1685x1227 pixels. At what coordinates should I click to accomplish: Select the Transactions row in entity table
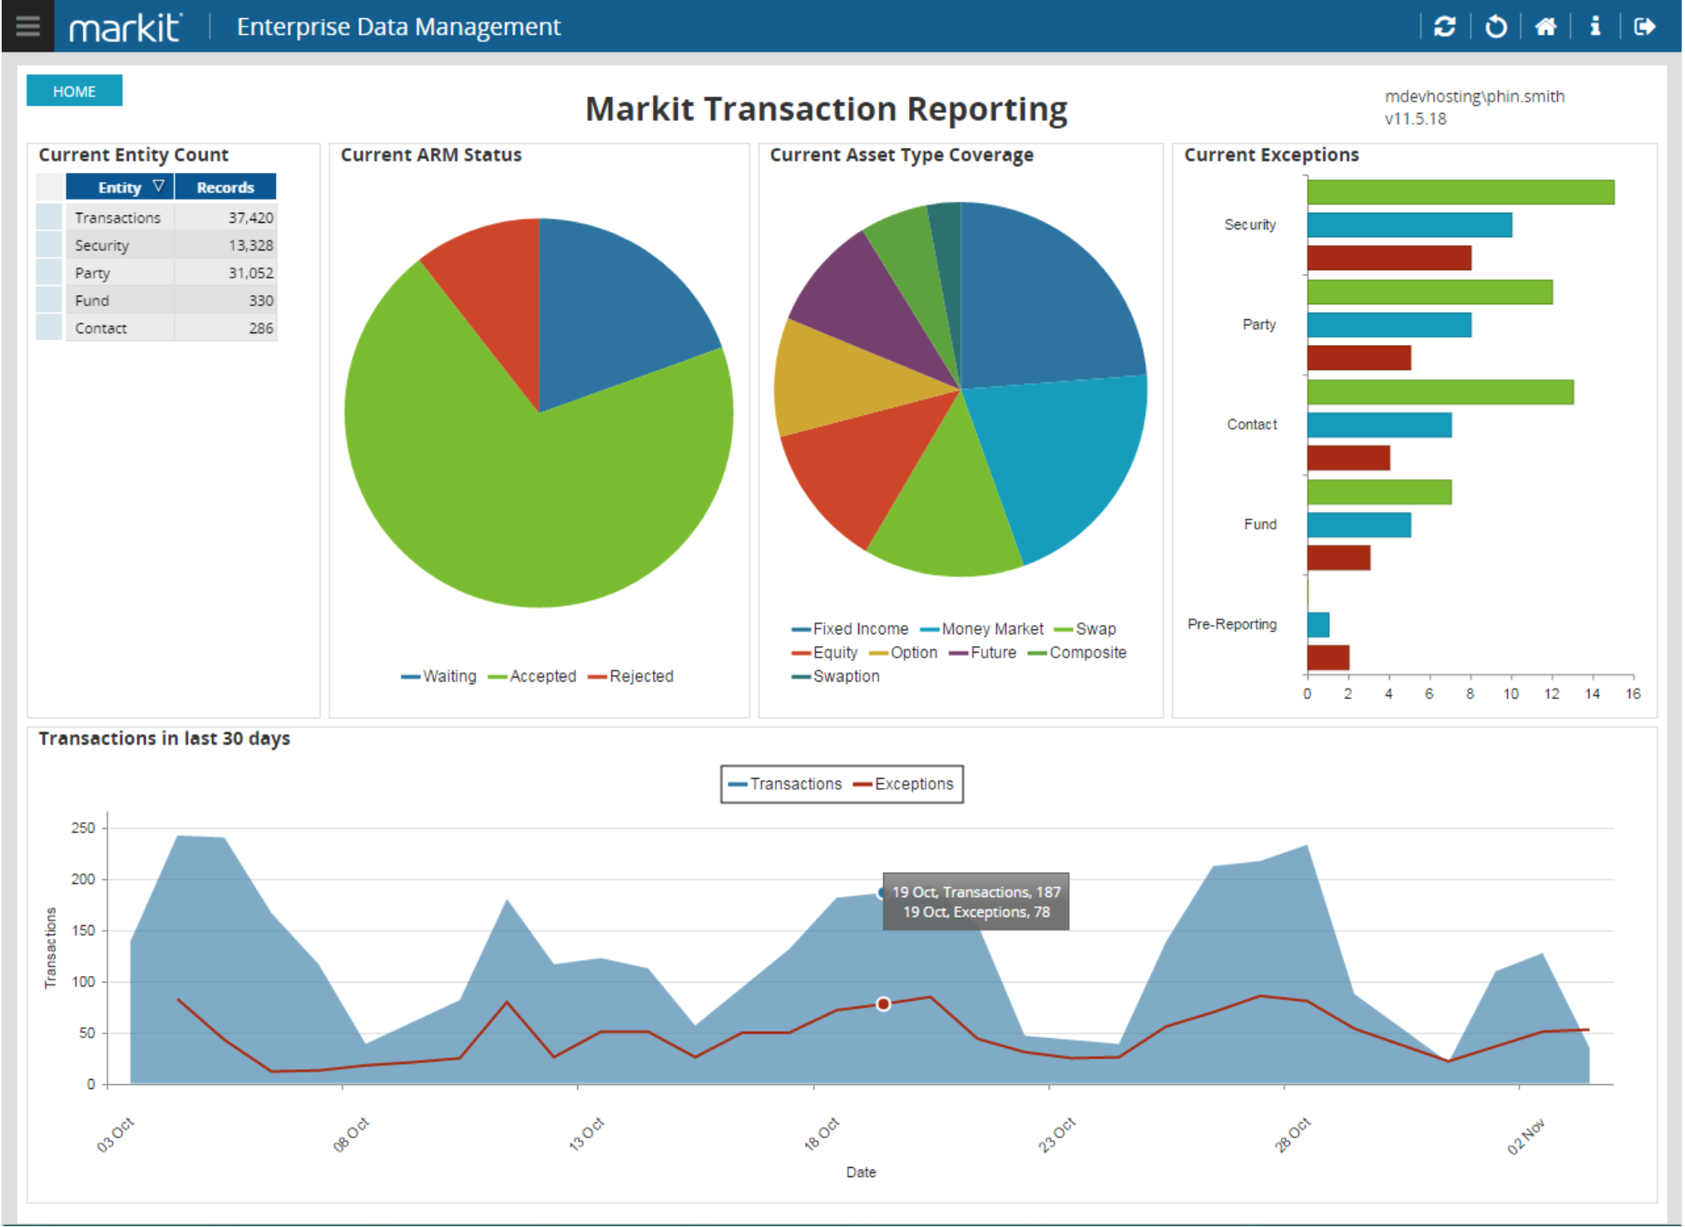click(117, 218)
